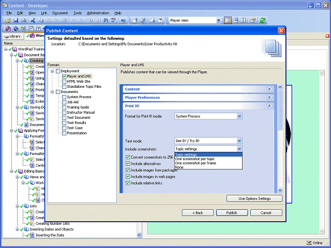Select the horizontal split layout icon
Screen dimensions: 331x248
(236, 21)
